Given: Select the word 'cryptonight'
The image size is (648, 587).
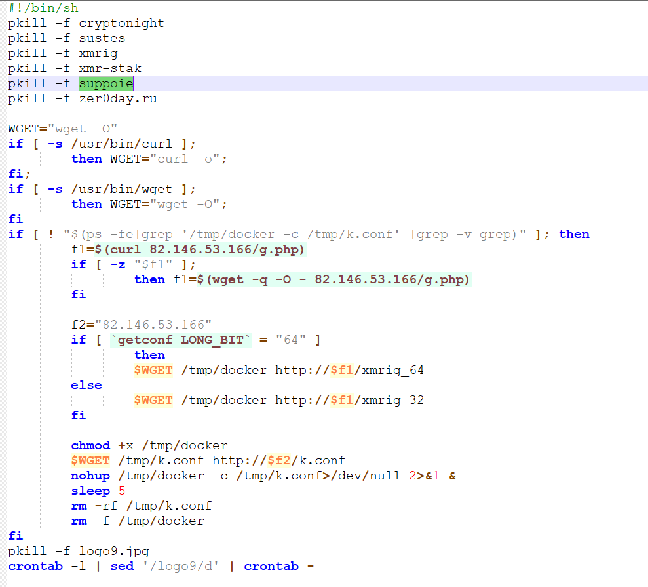Looking at the screenshot, I should [x=121, y=23].
